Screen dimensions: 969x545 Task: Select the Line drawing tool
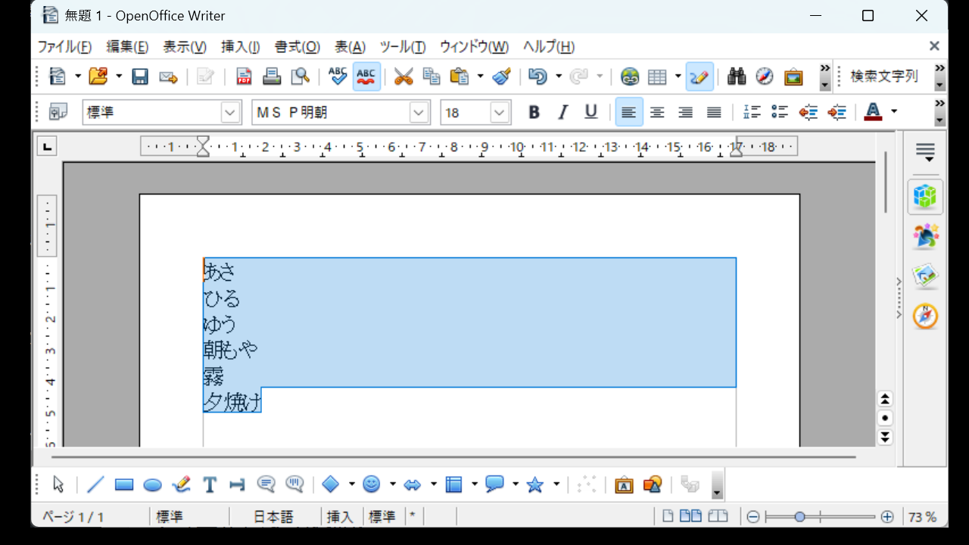[95, 484]
